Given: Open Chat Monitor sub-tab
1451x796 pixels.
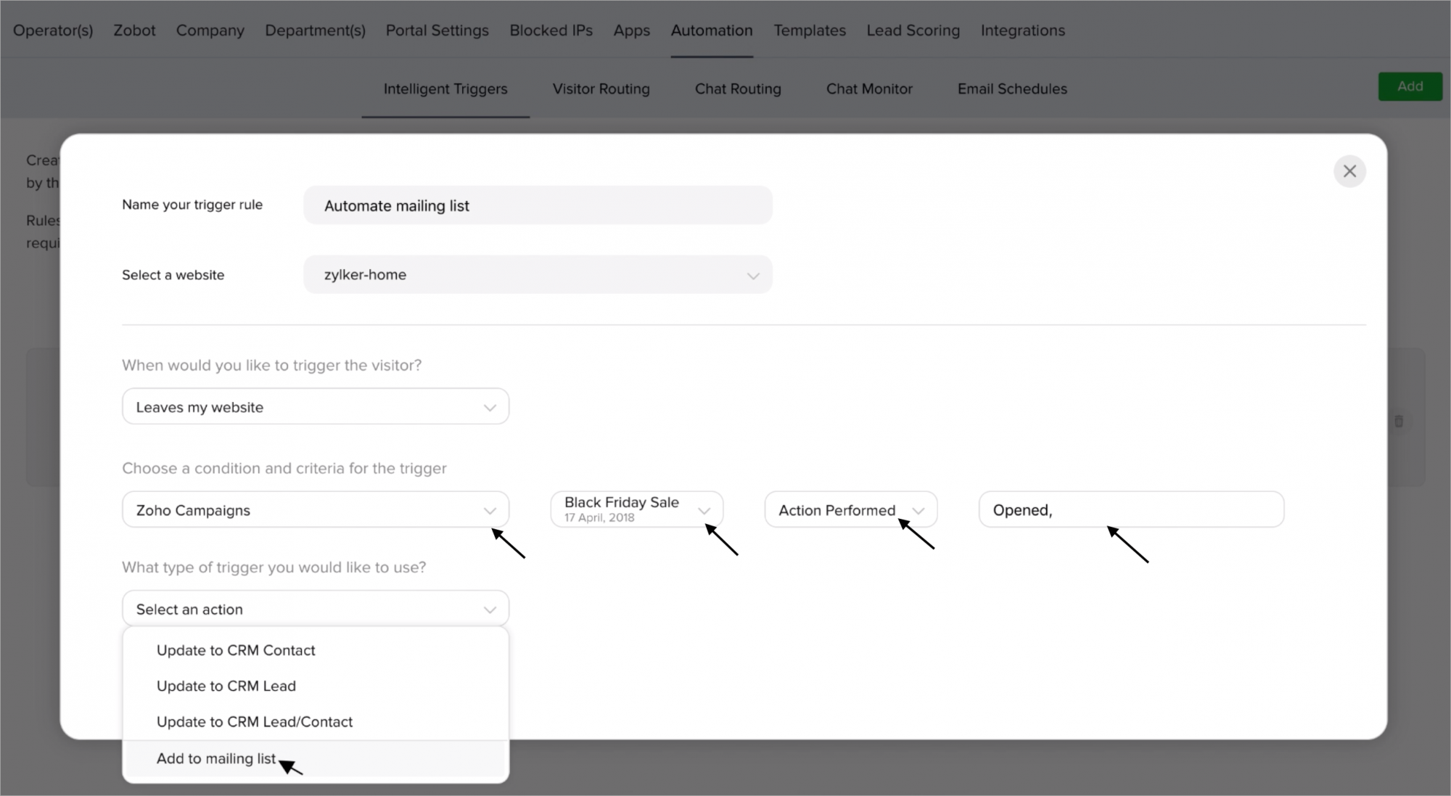Looking at the screenshot, I should 869,89.
